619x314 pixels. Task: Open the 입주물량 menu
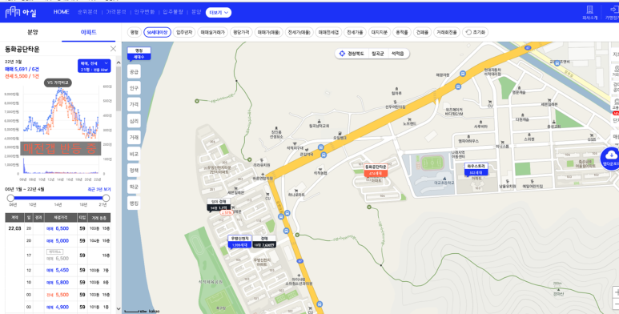pyautogui.click(x=173, y=12)
